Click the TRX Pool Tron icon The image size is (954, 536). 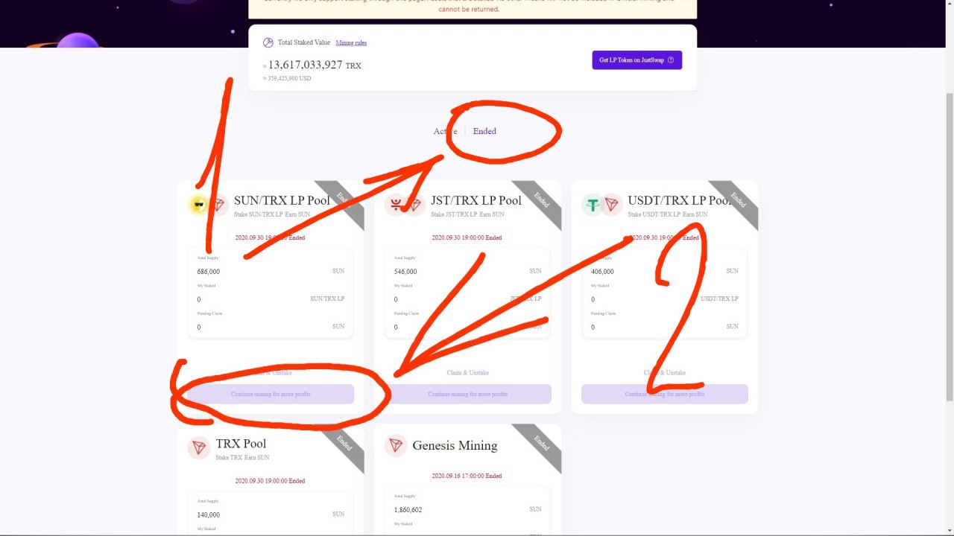(x=199, y=447)
